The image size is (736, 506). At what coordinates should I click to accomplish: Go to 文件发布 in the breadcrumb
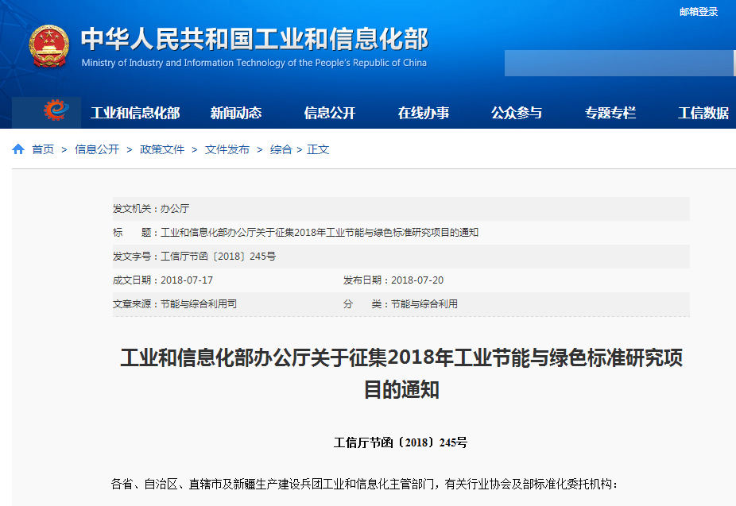click(x=227, y=149)
